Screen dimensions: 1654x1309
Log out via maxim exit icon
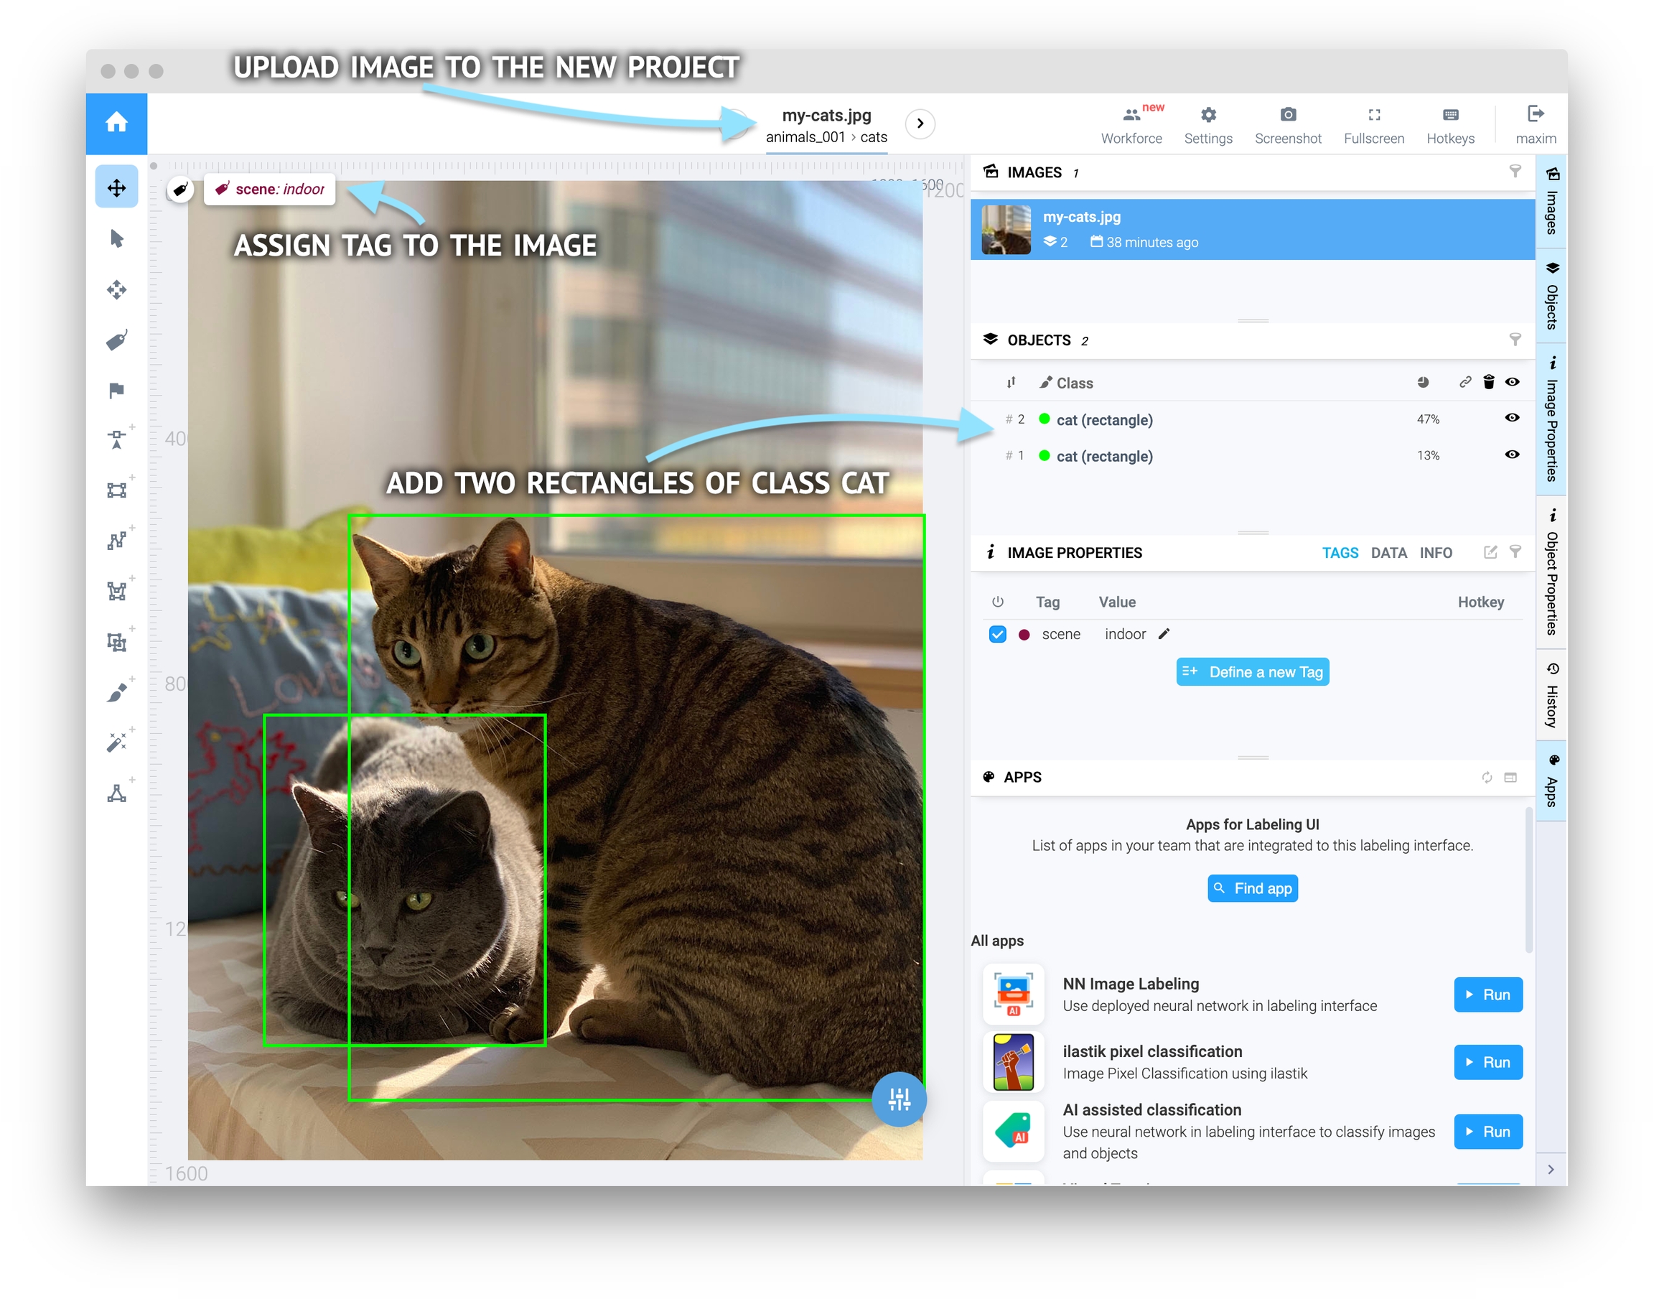pyautogui.click(x=1536, y=124)
